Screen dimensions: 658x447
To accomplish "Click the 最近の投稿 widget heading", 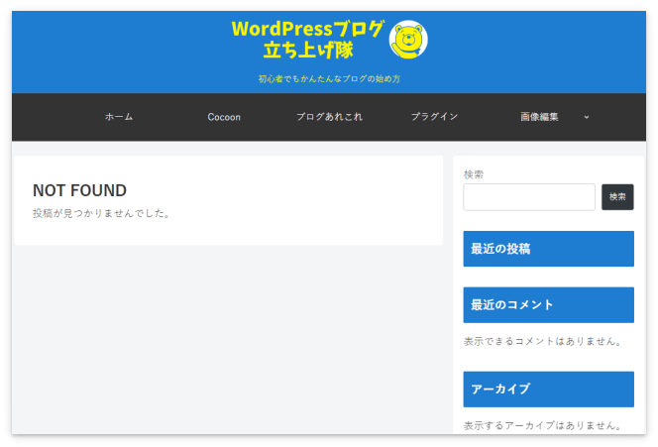I will tap(548, 249).
